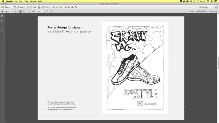Open the Comment pane
The width and height of the screenshot is (219, 123).
click(213, 11)
